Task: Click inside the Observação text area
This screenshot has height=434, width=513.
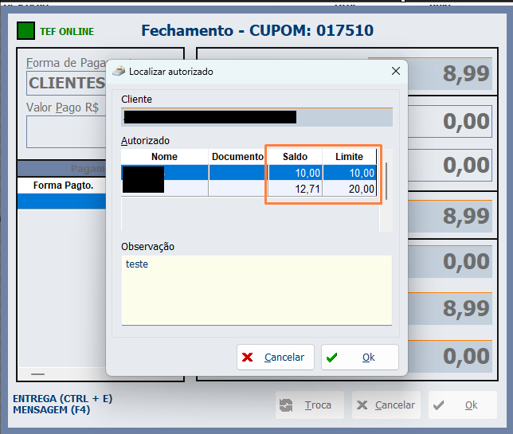Action: [x=256, y=291]
